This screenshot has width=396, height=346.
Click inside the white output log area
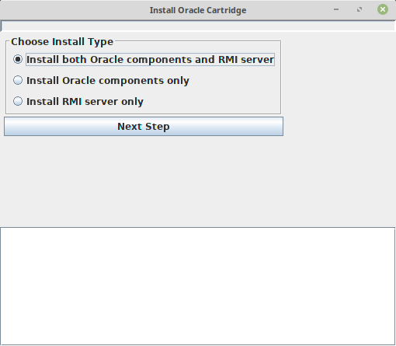point(198,286)
